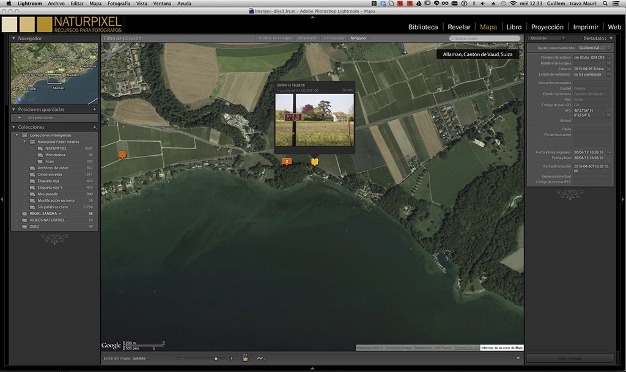Viewport: 626px width, 372px height.
Task: Select the Joan smart collection
Action: [x=50, y=161]
